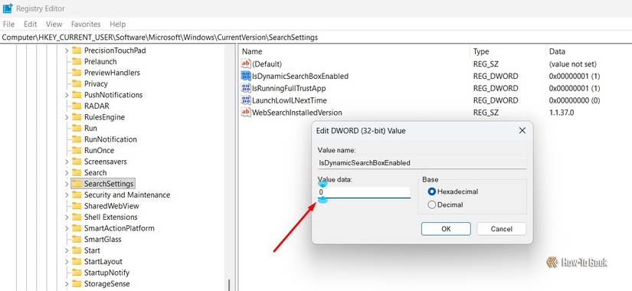Click the PushNotifications folder icon
The image size is (632, 291).
tap(77, 95)
